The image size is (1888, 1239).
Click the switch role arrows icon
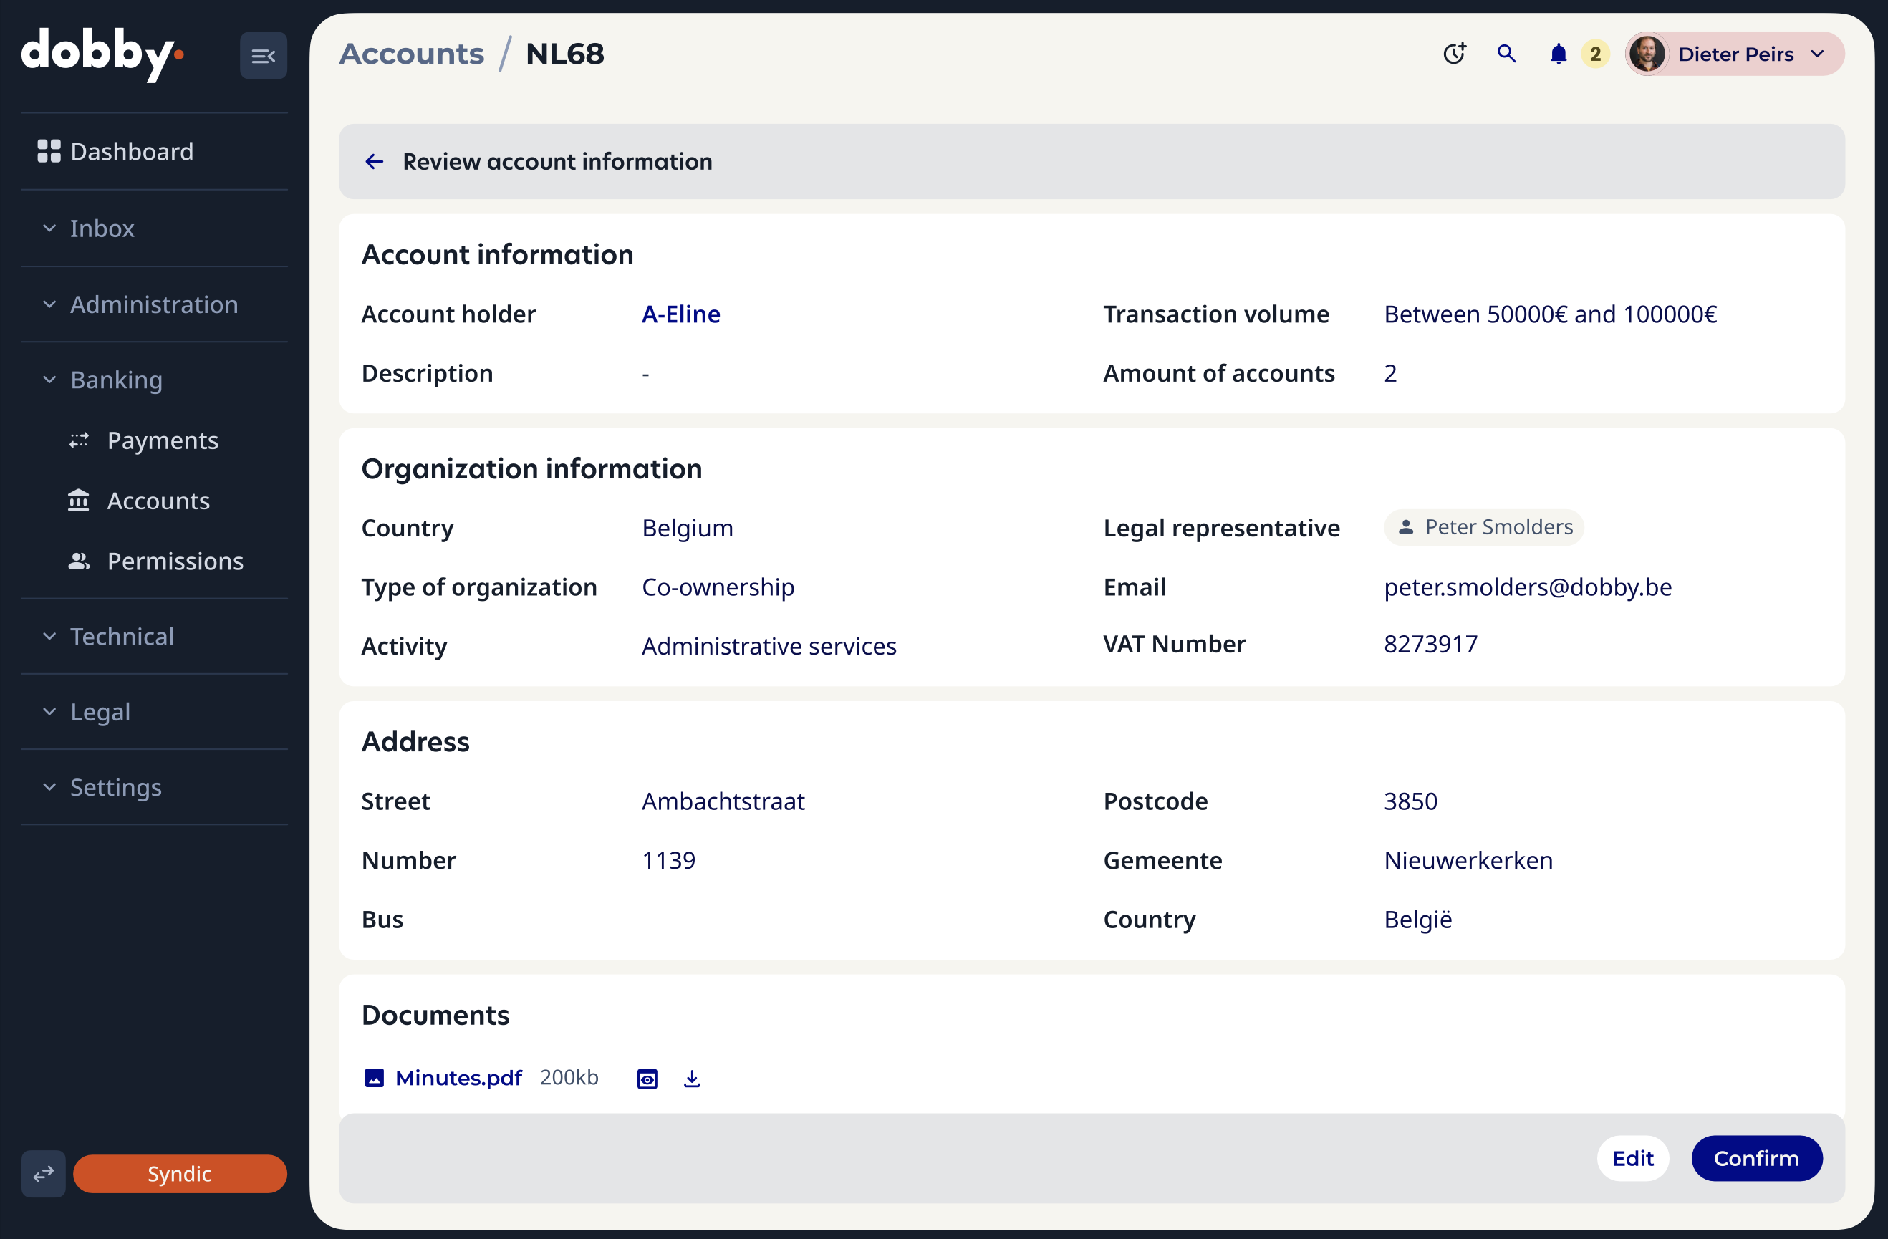(x=44, y=1173)
